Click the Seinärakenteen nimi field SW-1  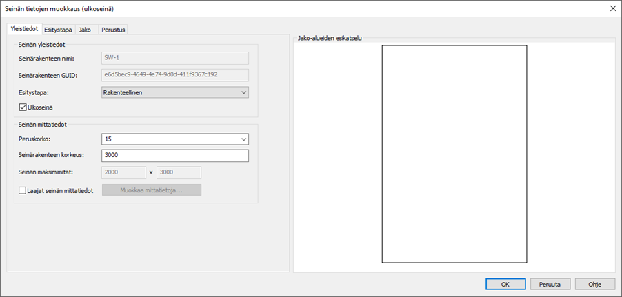coord(174,58)
